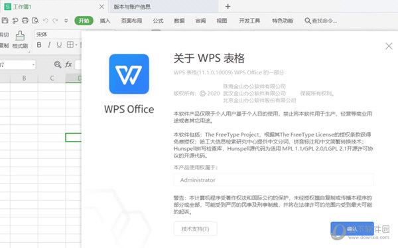
Task: Open the 特色功能 tab
Action: click(283, 21)
